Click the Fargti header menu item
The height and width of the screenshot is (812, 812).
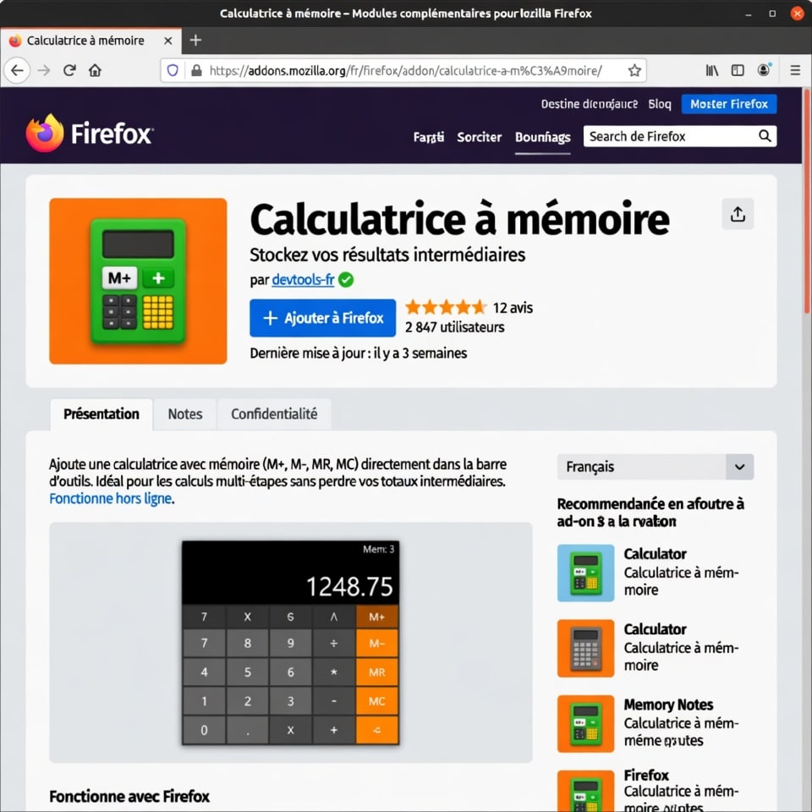tap(428, 137)
